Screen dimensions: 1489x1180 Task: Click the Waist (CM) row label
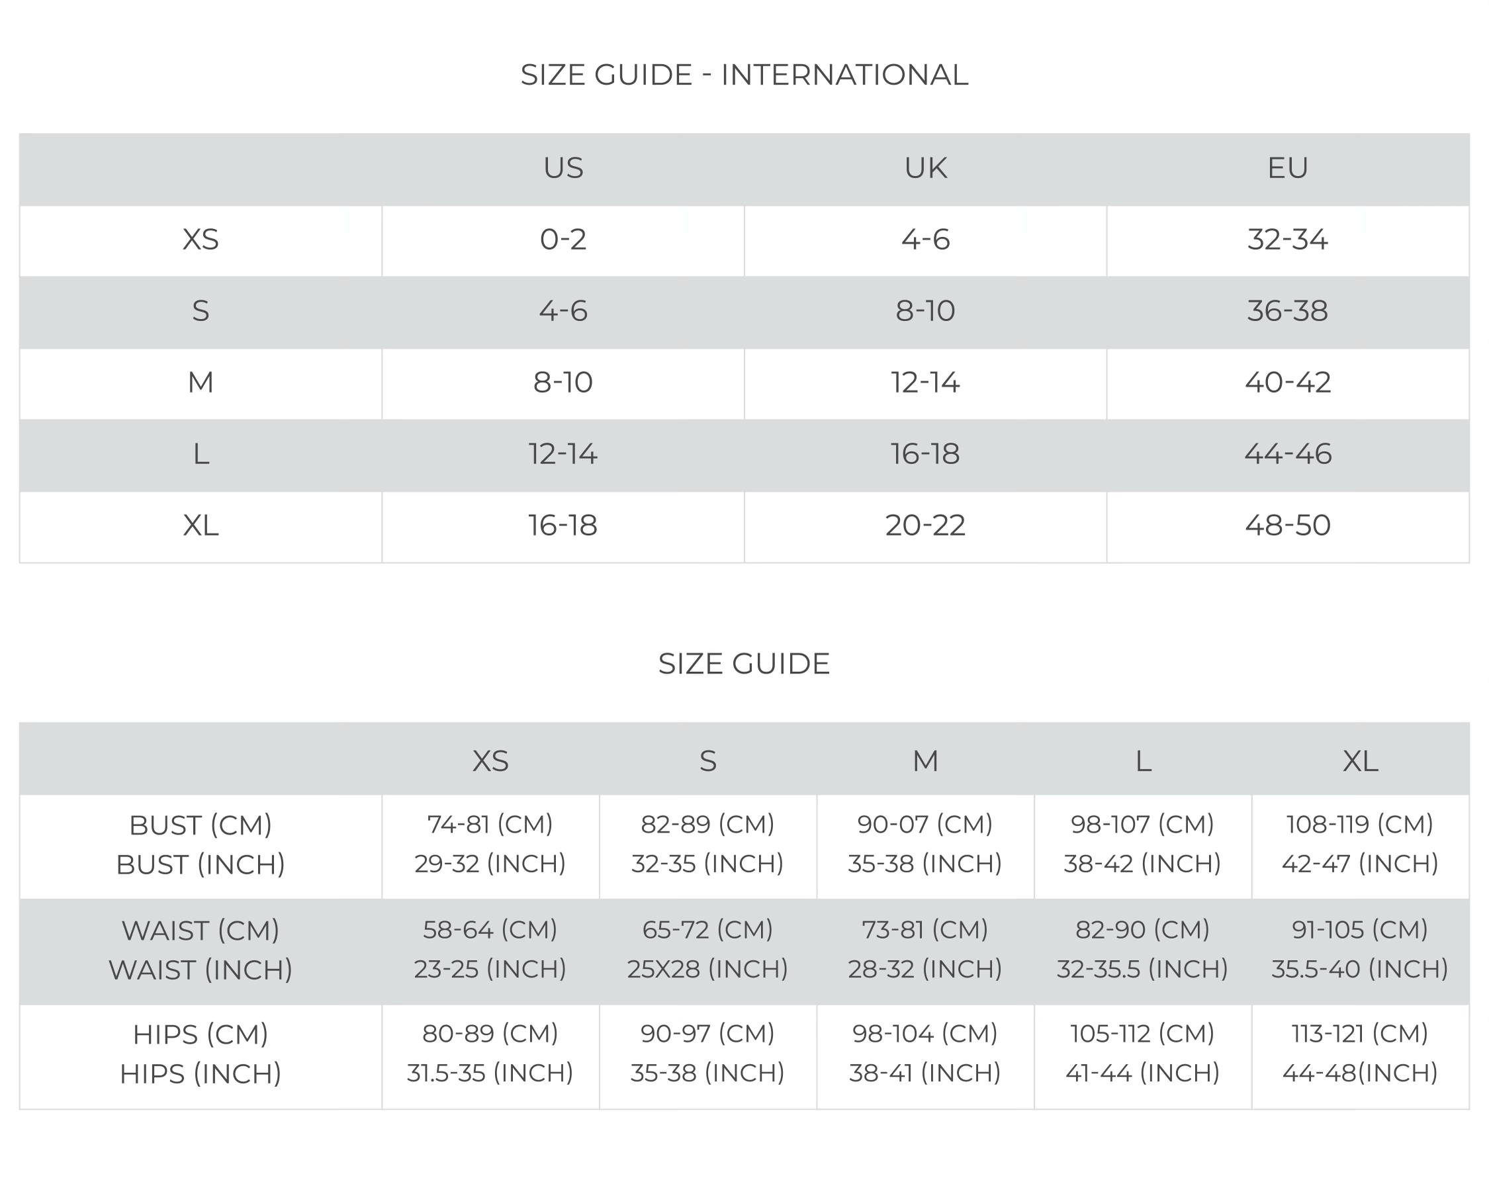click(201, 930)
